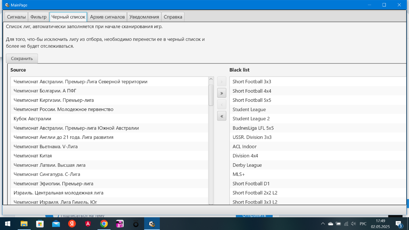Open Google Chrome from the taskbar

point(104,224)
